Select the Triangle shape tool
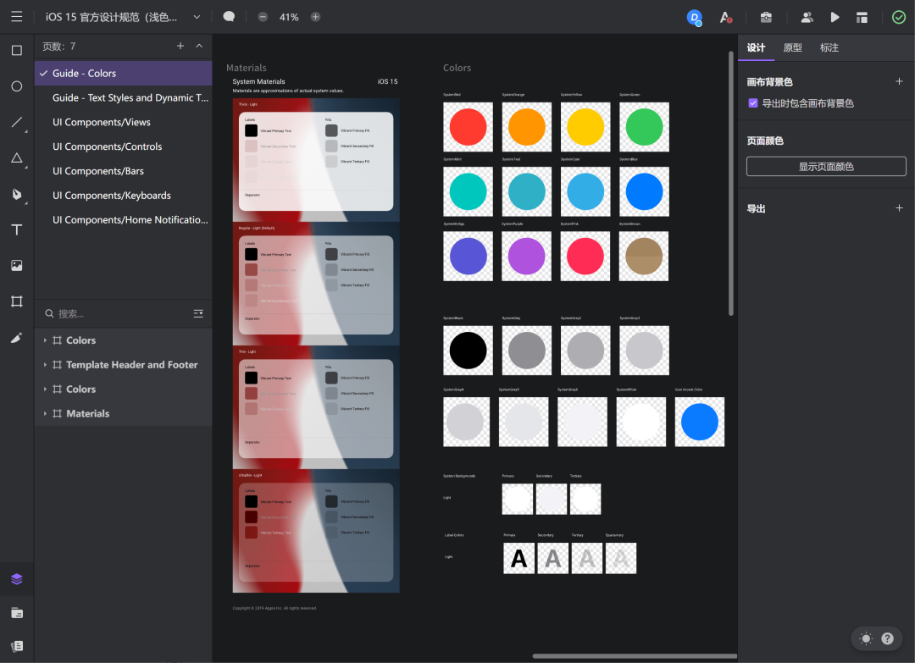The image size is (915, 663). coord(17,157)
